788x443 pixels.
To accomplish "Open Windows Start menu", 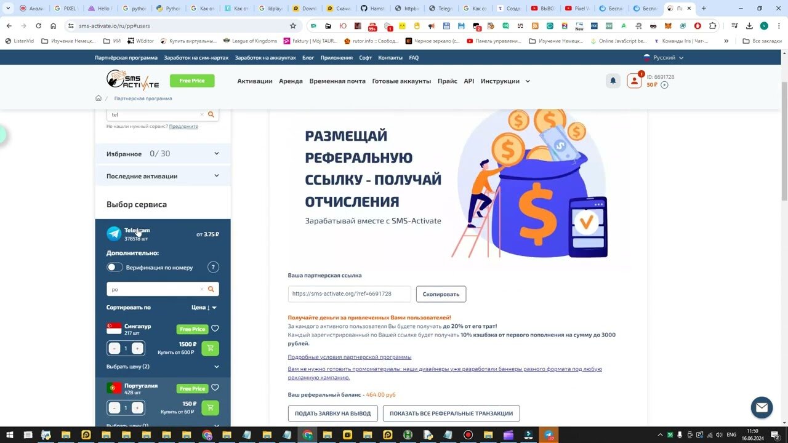I will (x=10, y=435).
